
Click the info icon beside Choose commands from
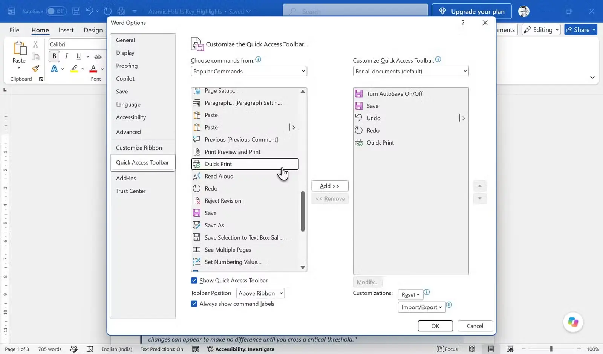click(258, 60)
